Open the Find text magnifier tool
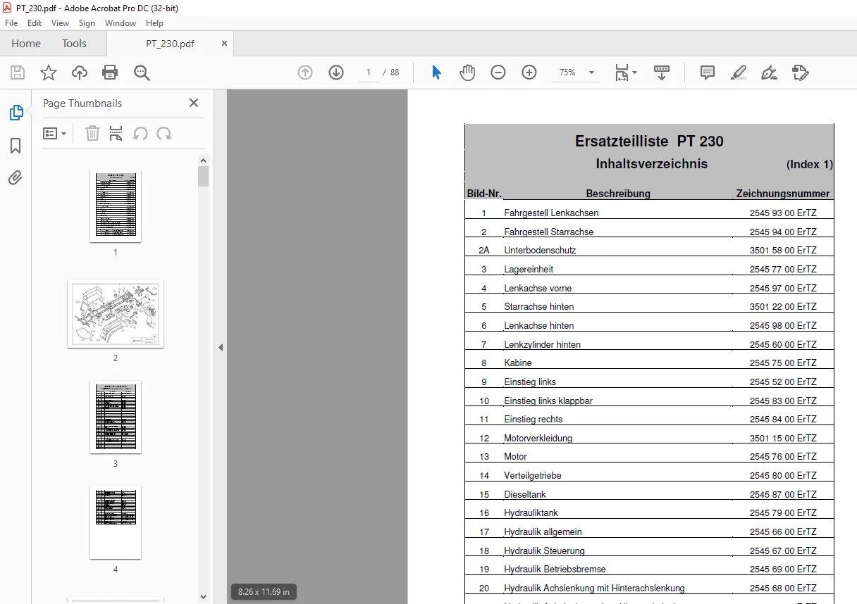The image size is (857, 604). coord(142,73)
